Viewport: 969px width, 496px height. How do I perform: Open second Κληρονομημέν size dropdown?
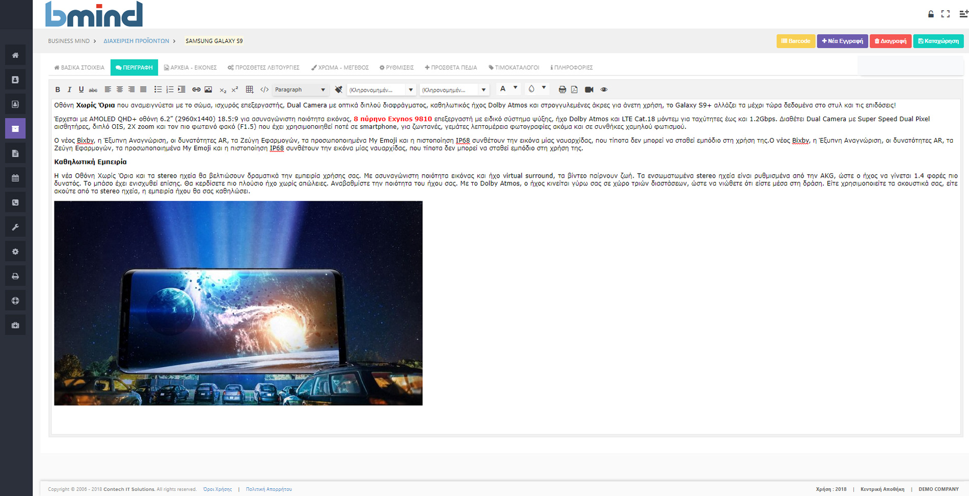tap(454, 90)
